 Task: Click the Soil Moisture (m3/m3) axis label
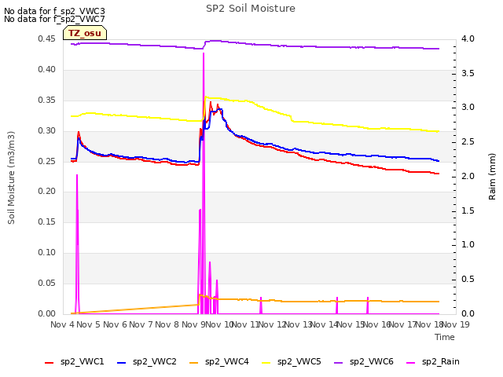(x=11, y=178)
